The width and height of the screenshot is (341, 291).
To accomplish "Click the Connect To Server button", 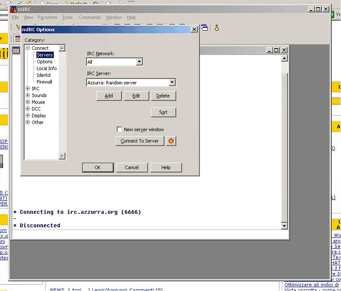I will coord(140,141).
